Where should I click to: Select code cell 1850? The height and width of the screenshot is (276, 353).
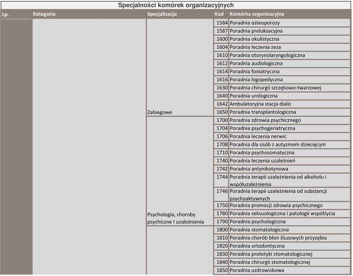221,270
